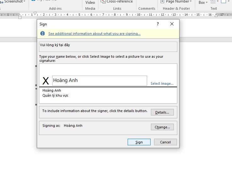232x177 pixels.
Task: Click the Cross-reference icon in ribbon
Action: pos(103,2)
